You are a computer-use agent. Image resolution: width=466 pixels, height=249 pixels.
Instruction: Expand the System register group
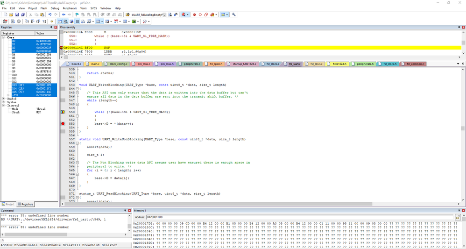(x=4, y=102)
